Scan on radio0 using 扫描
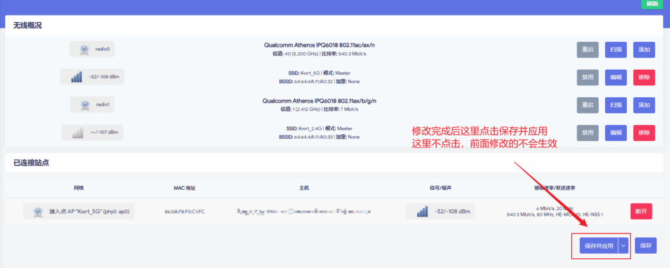 tap(616, 50)
